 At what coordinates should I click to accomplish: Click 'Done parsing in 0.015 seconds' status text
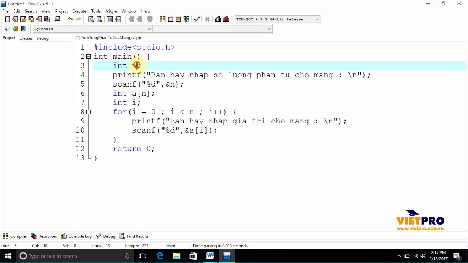point(220,246)
